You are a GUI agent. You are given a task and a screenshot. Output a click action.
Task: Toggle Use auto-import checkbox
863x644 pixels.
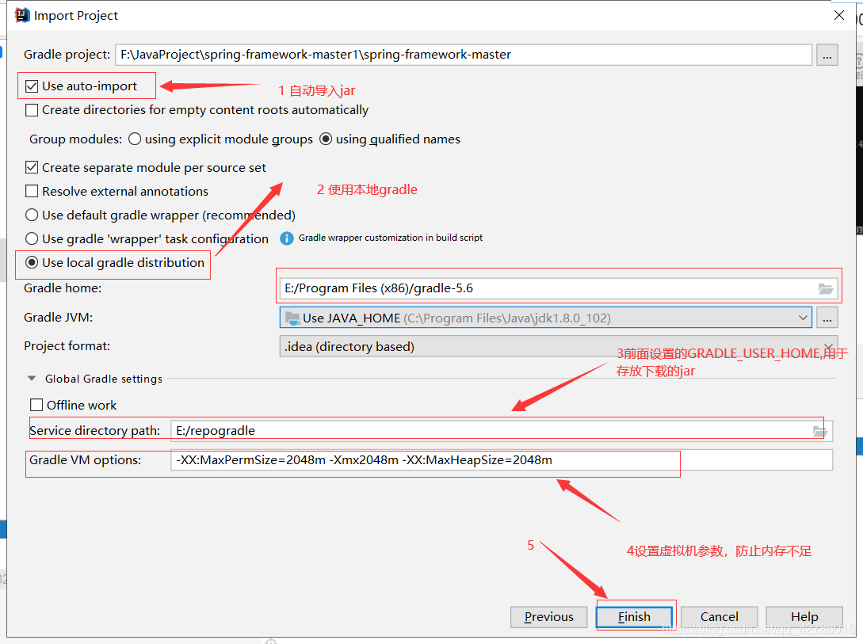point(32,86)
